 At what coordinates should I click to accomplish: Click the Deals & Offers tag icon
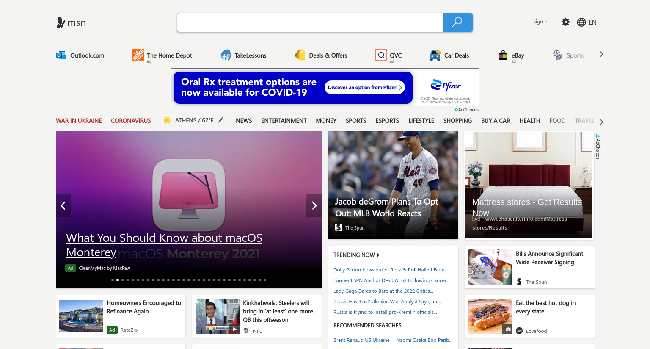click(300, 55)
